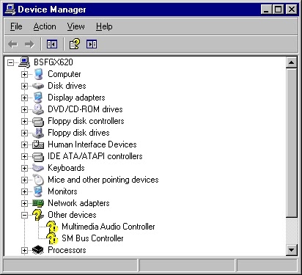Close the Device Manager window

point(292,10)
